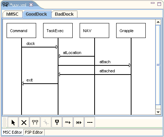Select the single instance tool

tap(57, 122)
